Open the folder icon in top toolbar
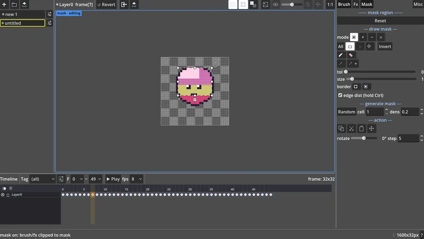The width and height of the screenshot is (424, 239). tap(14, 5)
